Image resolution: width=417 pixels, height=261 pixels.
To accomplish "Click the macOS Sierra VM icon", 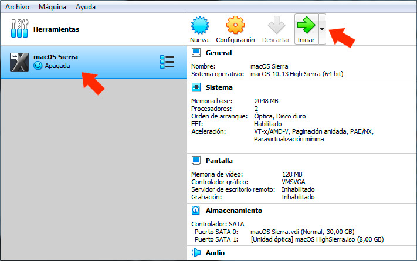I will coord(19,62).
